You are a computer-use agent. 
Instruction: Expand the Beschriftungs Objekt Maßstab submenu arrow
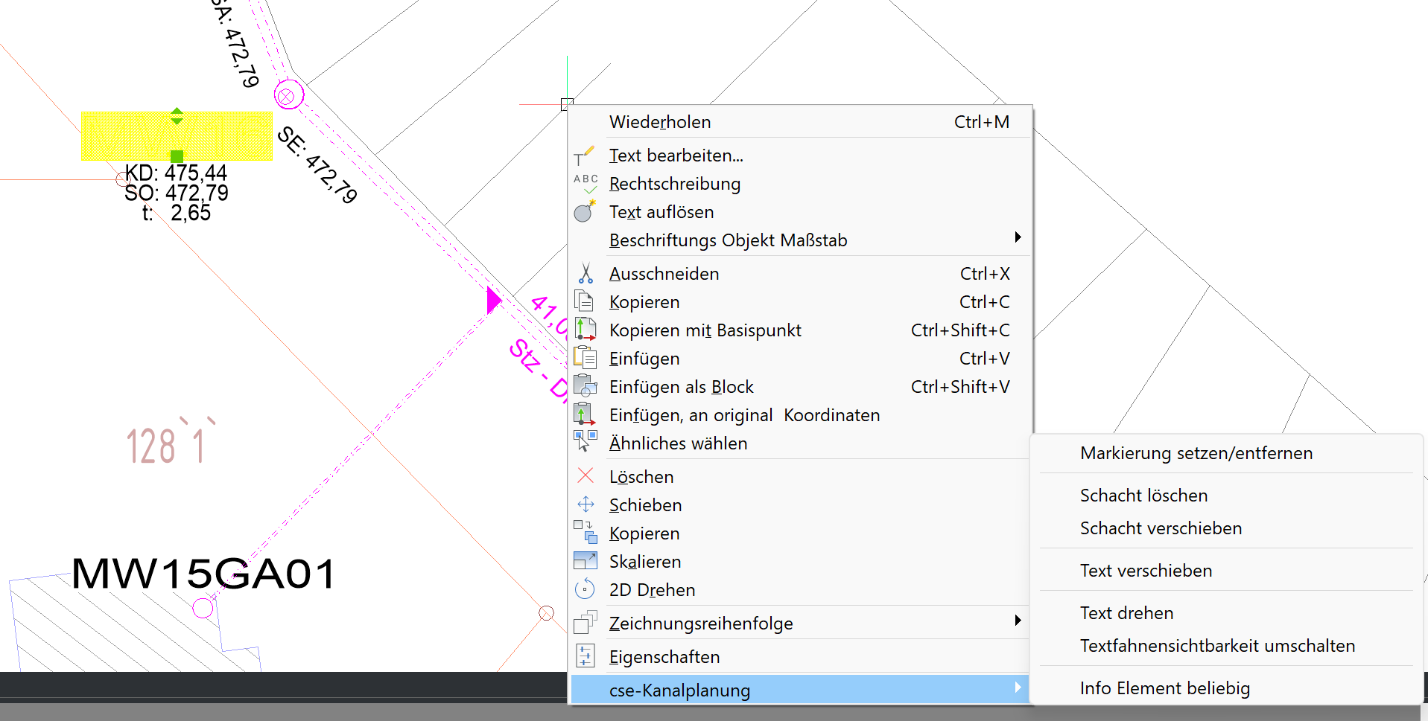click(x=1018, y=238)
